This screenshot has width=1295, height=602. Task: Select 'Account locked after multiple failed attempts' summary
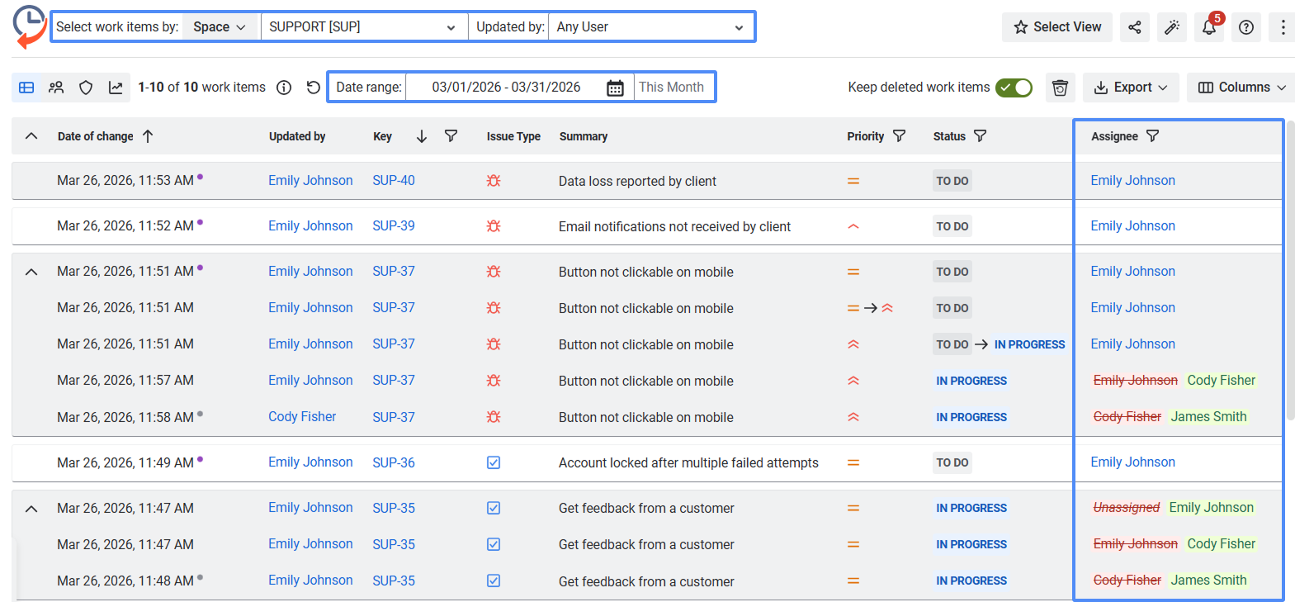(688, 463)
